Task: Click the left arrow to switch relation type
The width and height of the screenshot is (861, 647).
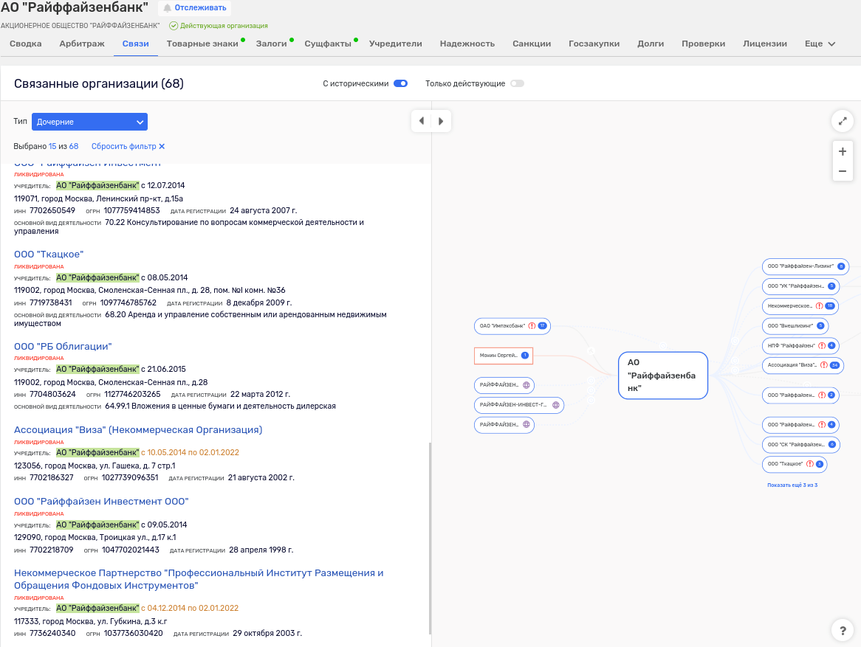Action: pos(421,121)
